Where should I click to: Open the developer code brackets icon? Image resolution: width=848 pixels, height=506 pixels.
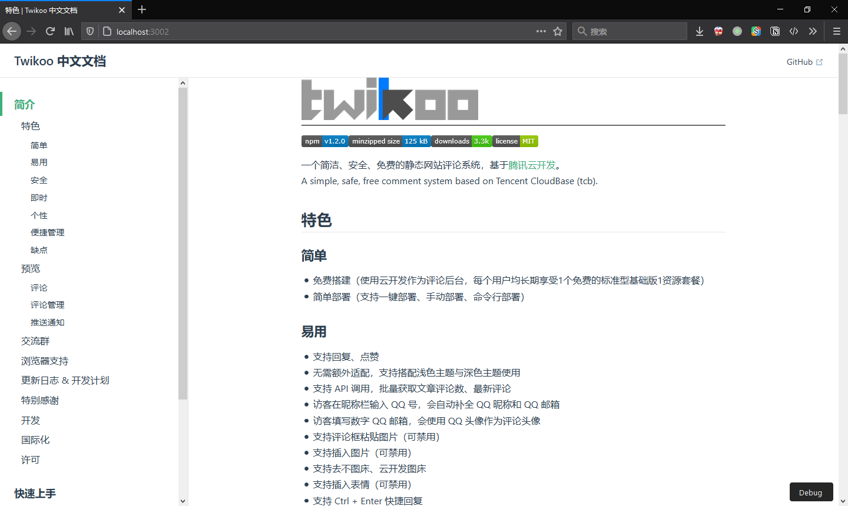pos(794,31)
